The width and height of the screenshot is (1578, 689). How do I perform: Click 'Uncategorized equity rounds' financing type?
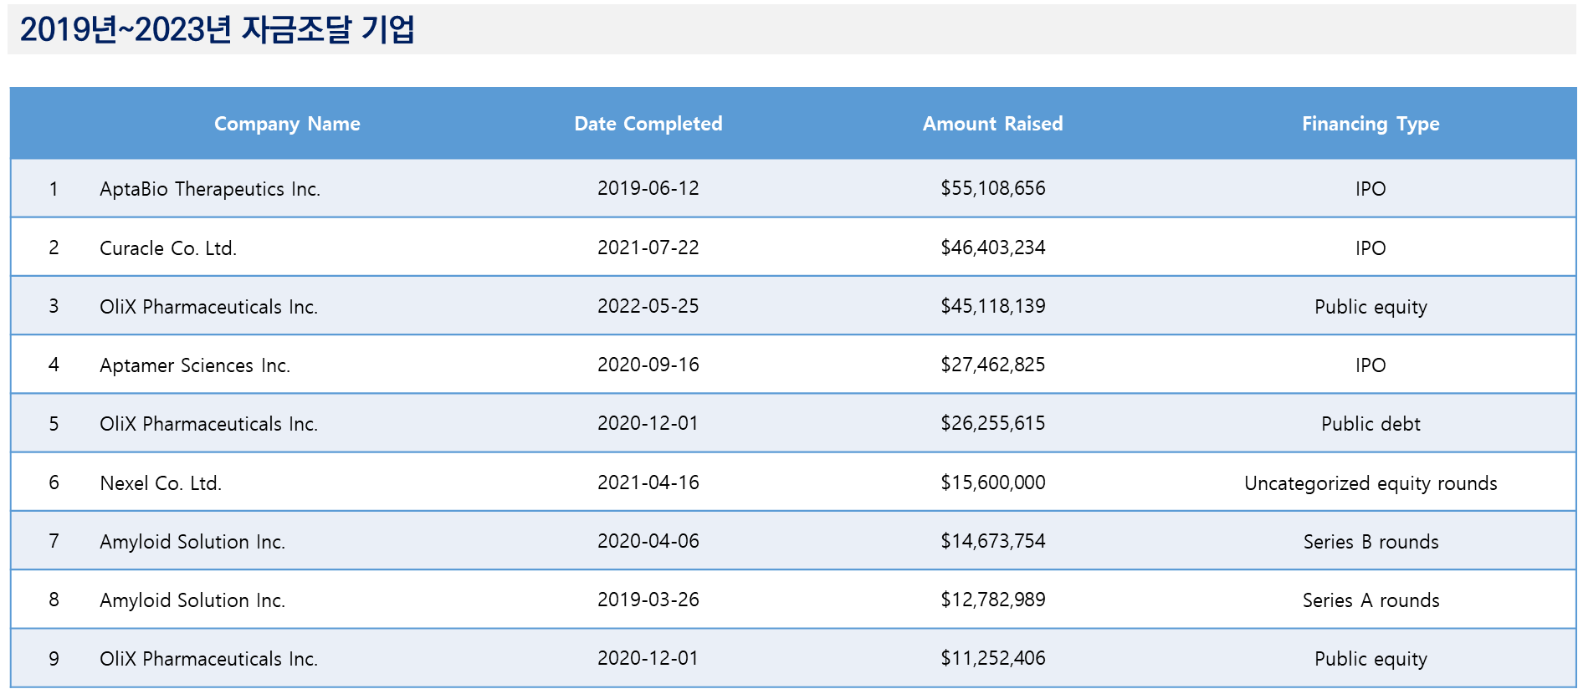click(x=1371, y=483)
